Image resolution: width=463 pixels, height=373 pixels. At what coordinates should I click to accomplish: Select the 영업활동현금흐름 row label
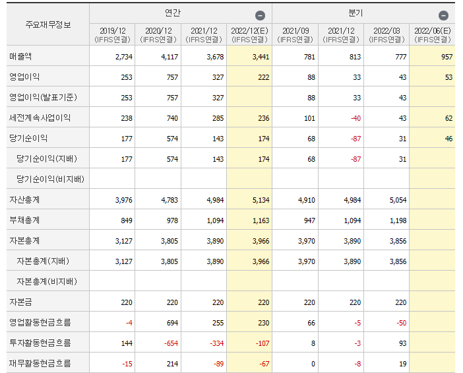(x=40, y=322)
